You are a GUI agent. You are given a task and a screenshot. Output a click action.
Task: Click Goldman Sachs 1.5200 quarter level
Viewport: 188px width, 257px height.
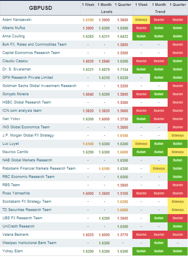(x=123, y=86)
